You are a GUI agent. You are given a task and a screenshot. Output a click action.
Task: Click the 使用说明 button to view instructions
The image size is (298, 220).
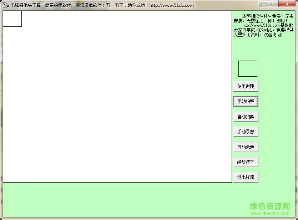(x=246, y=86)
